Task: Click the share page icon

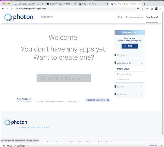Action: click(142, 9)
